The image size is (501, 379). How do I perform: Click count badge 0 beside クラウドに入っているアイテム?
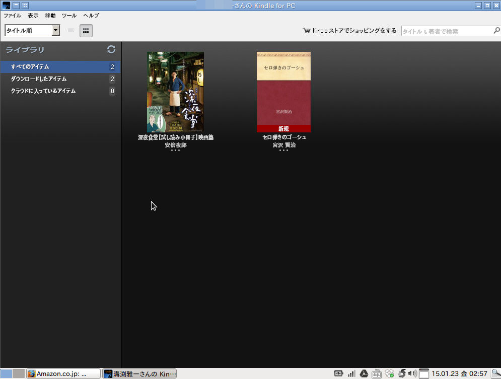[x=112, y=91]
